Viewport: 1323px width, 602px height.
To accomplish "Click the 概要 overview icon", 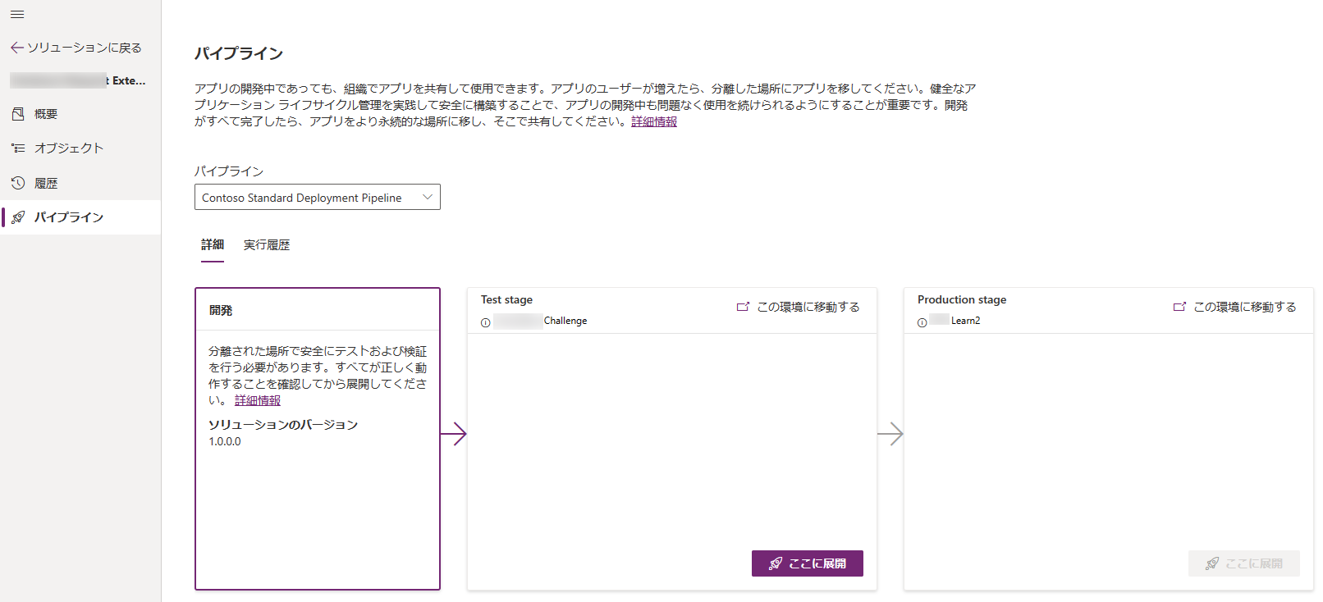I will point(18,114).
